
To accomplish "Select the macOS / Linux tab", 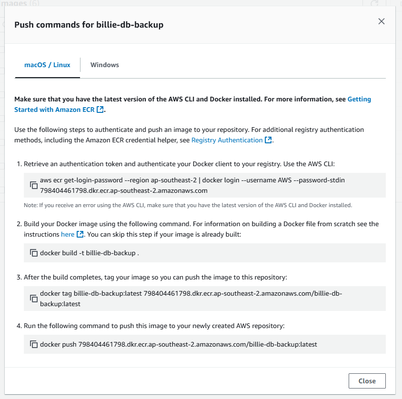I will 48,65.
